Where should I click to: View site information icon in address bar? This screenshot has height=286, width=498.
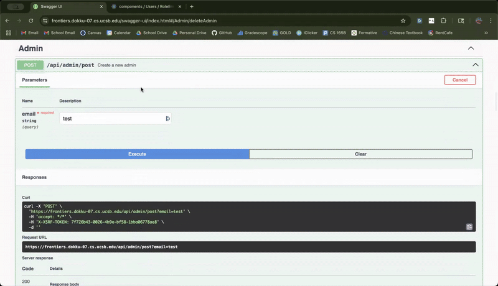45,21
